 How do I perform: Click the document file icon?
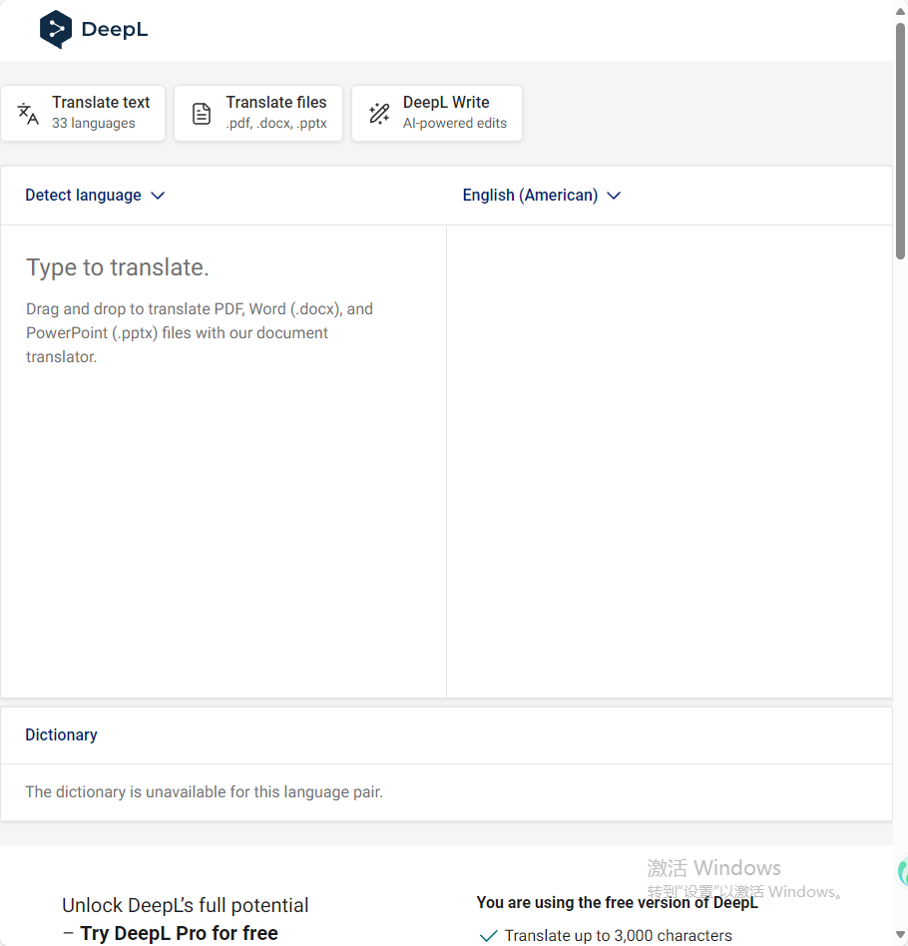point(201,114)
